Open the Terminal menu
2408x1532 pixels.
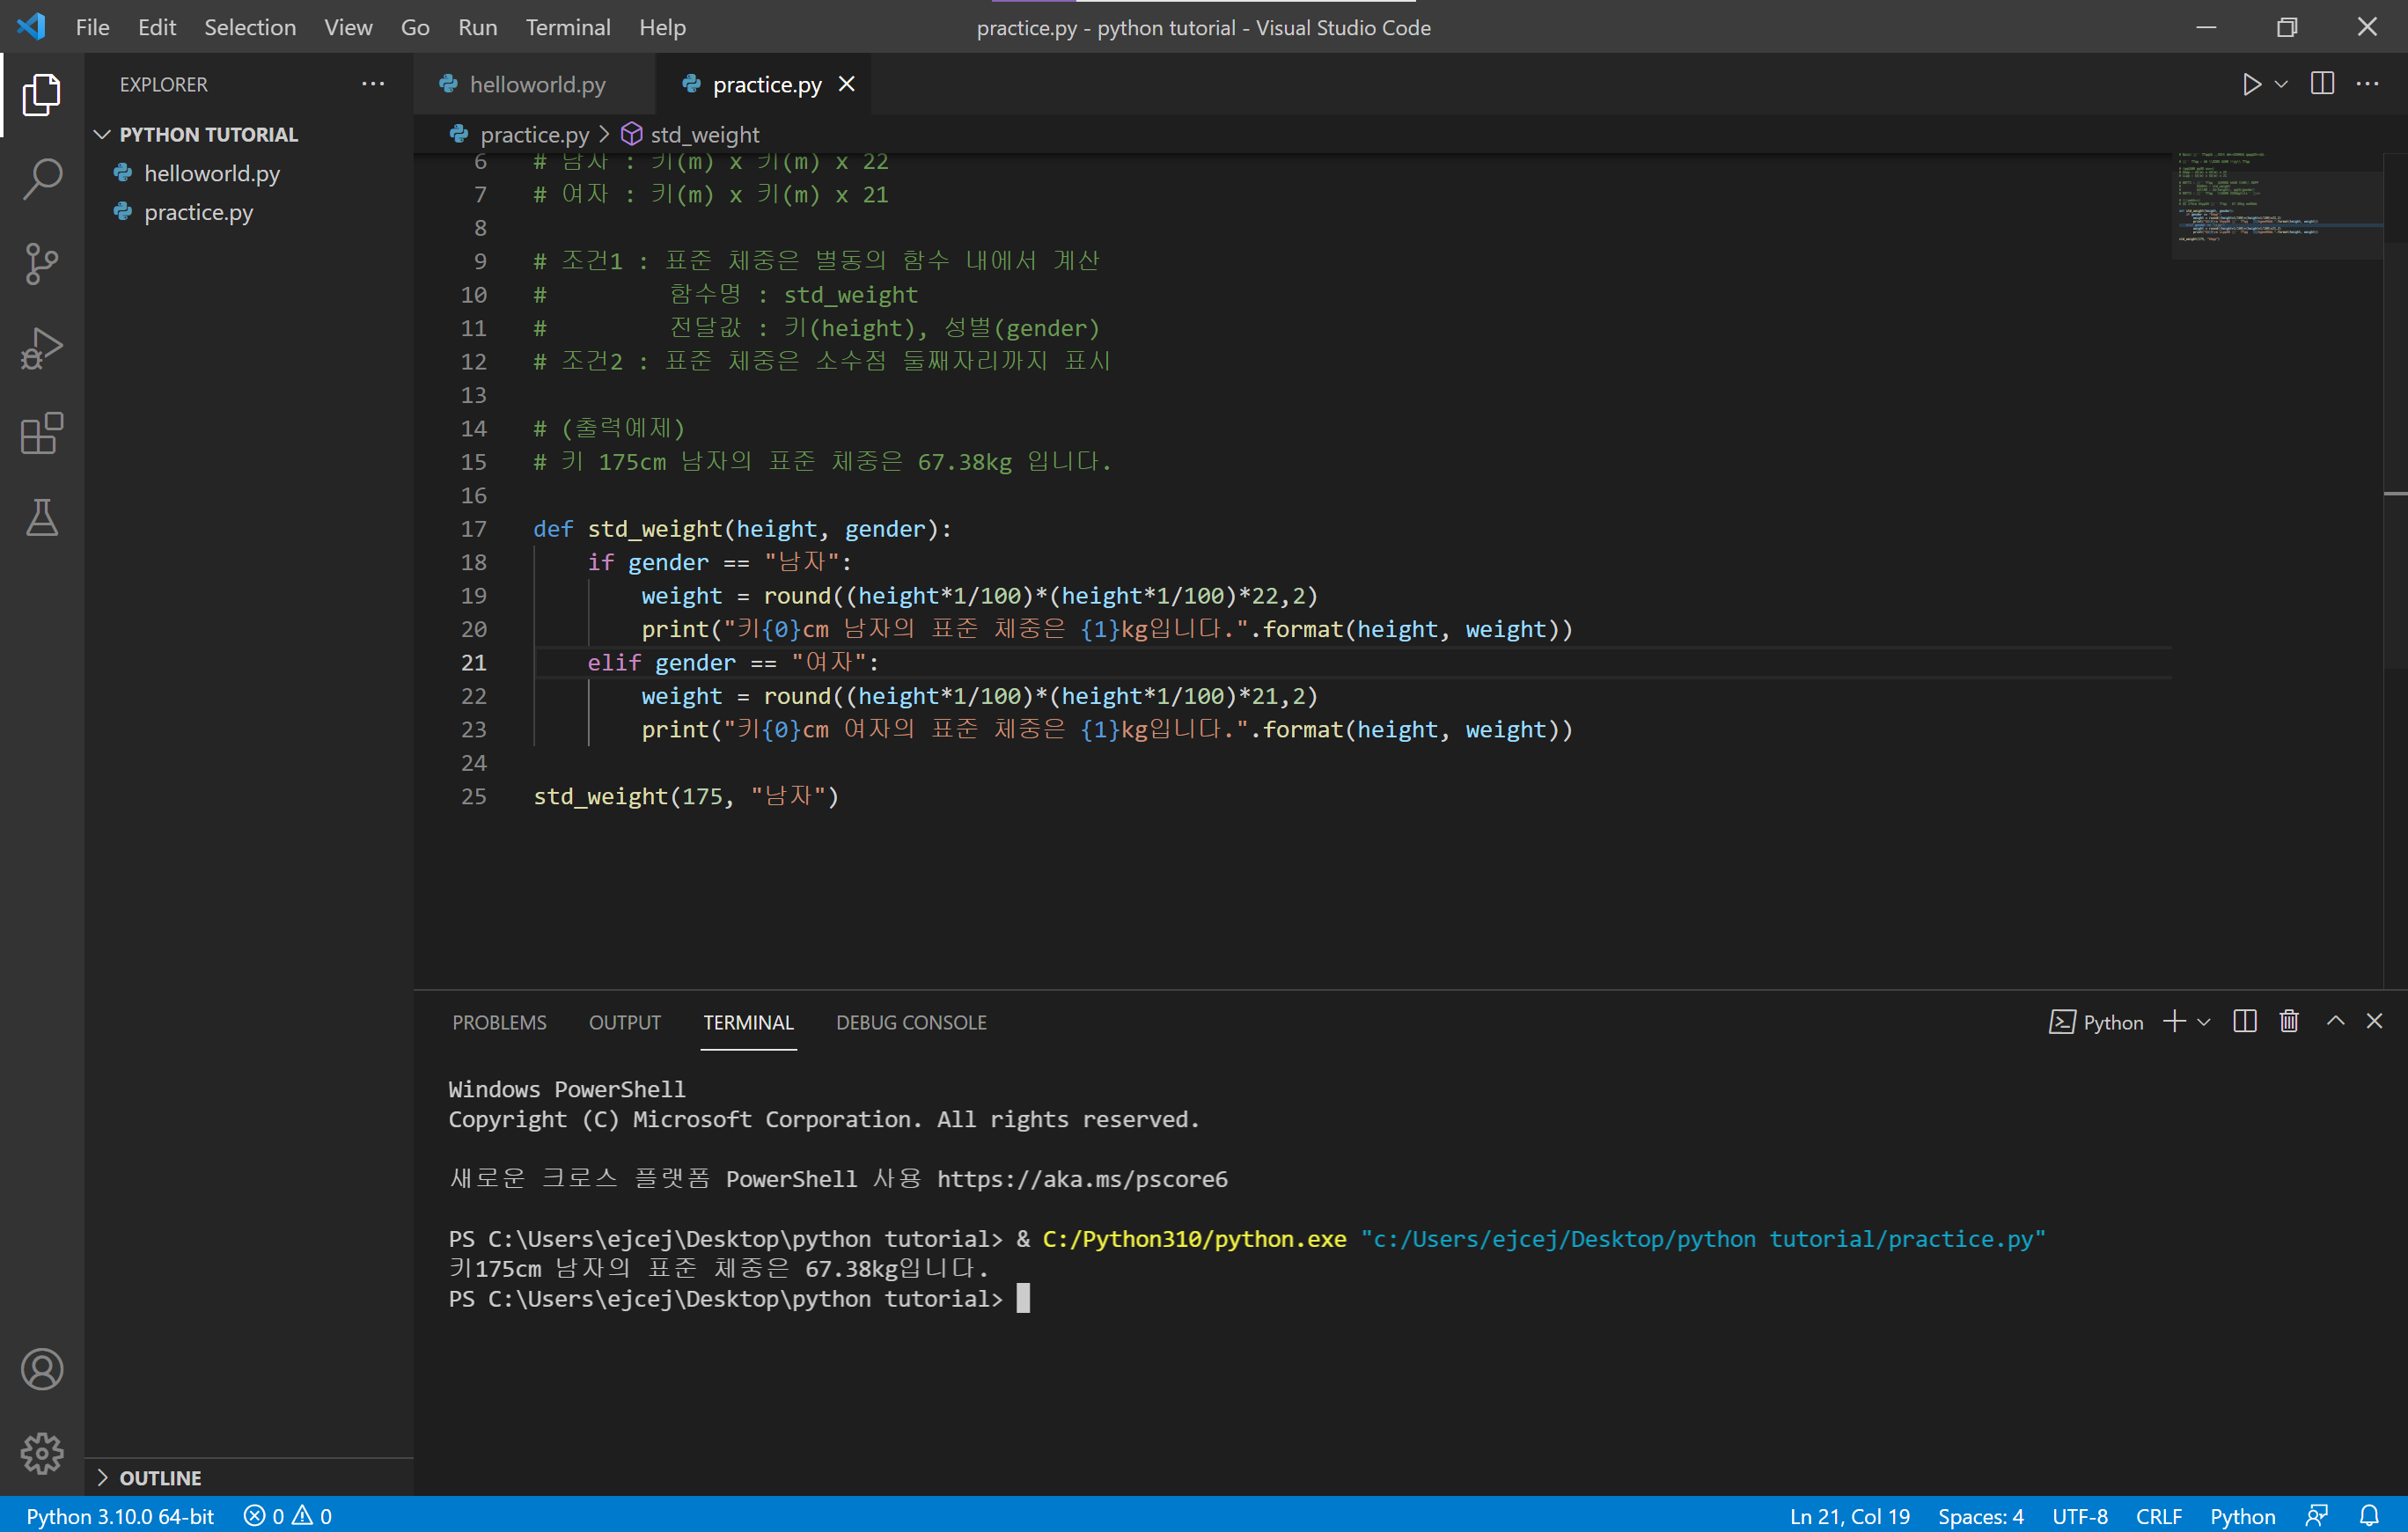point(567,27)
